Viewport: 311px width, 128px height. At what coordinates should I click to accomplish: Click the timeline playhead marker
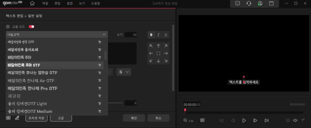185,111
